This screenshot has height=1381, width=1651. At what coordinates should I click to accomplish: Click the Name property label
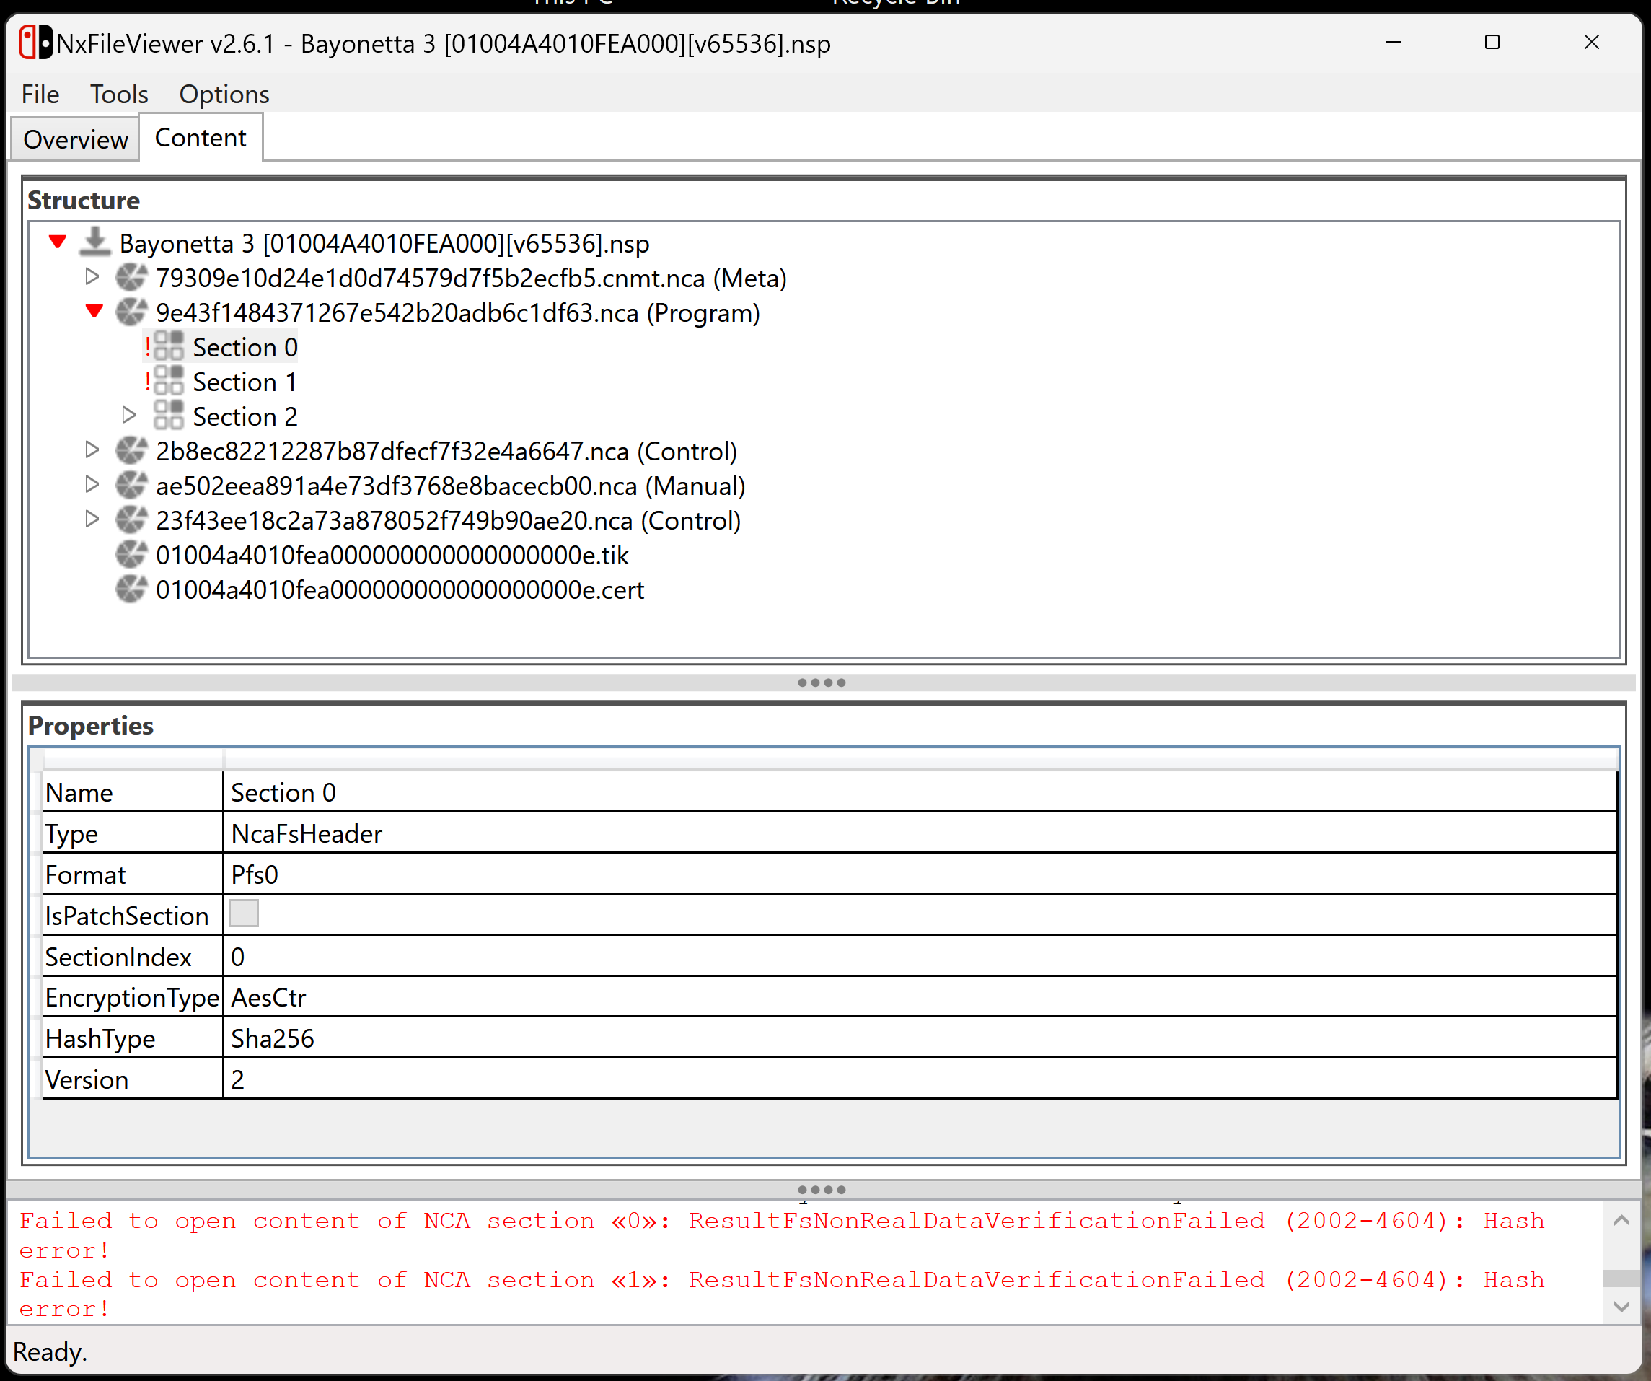(x=79, y=793)
